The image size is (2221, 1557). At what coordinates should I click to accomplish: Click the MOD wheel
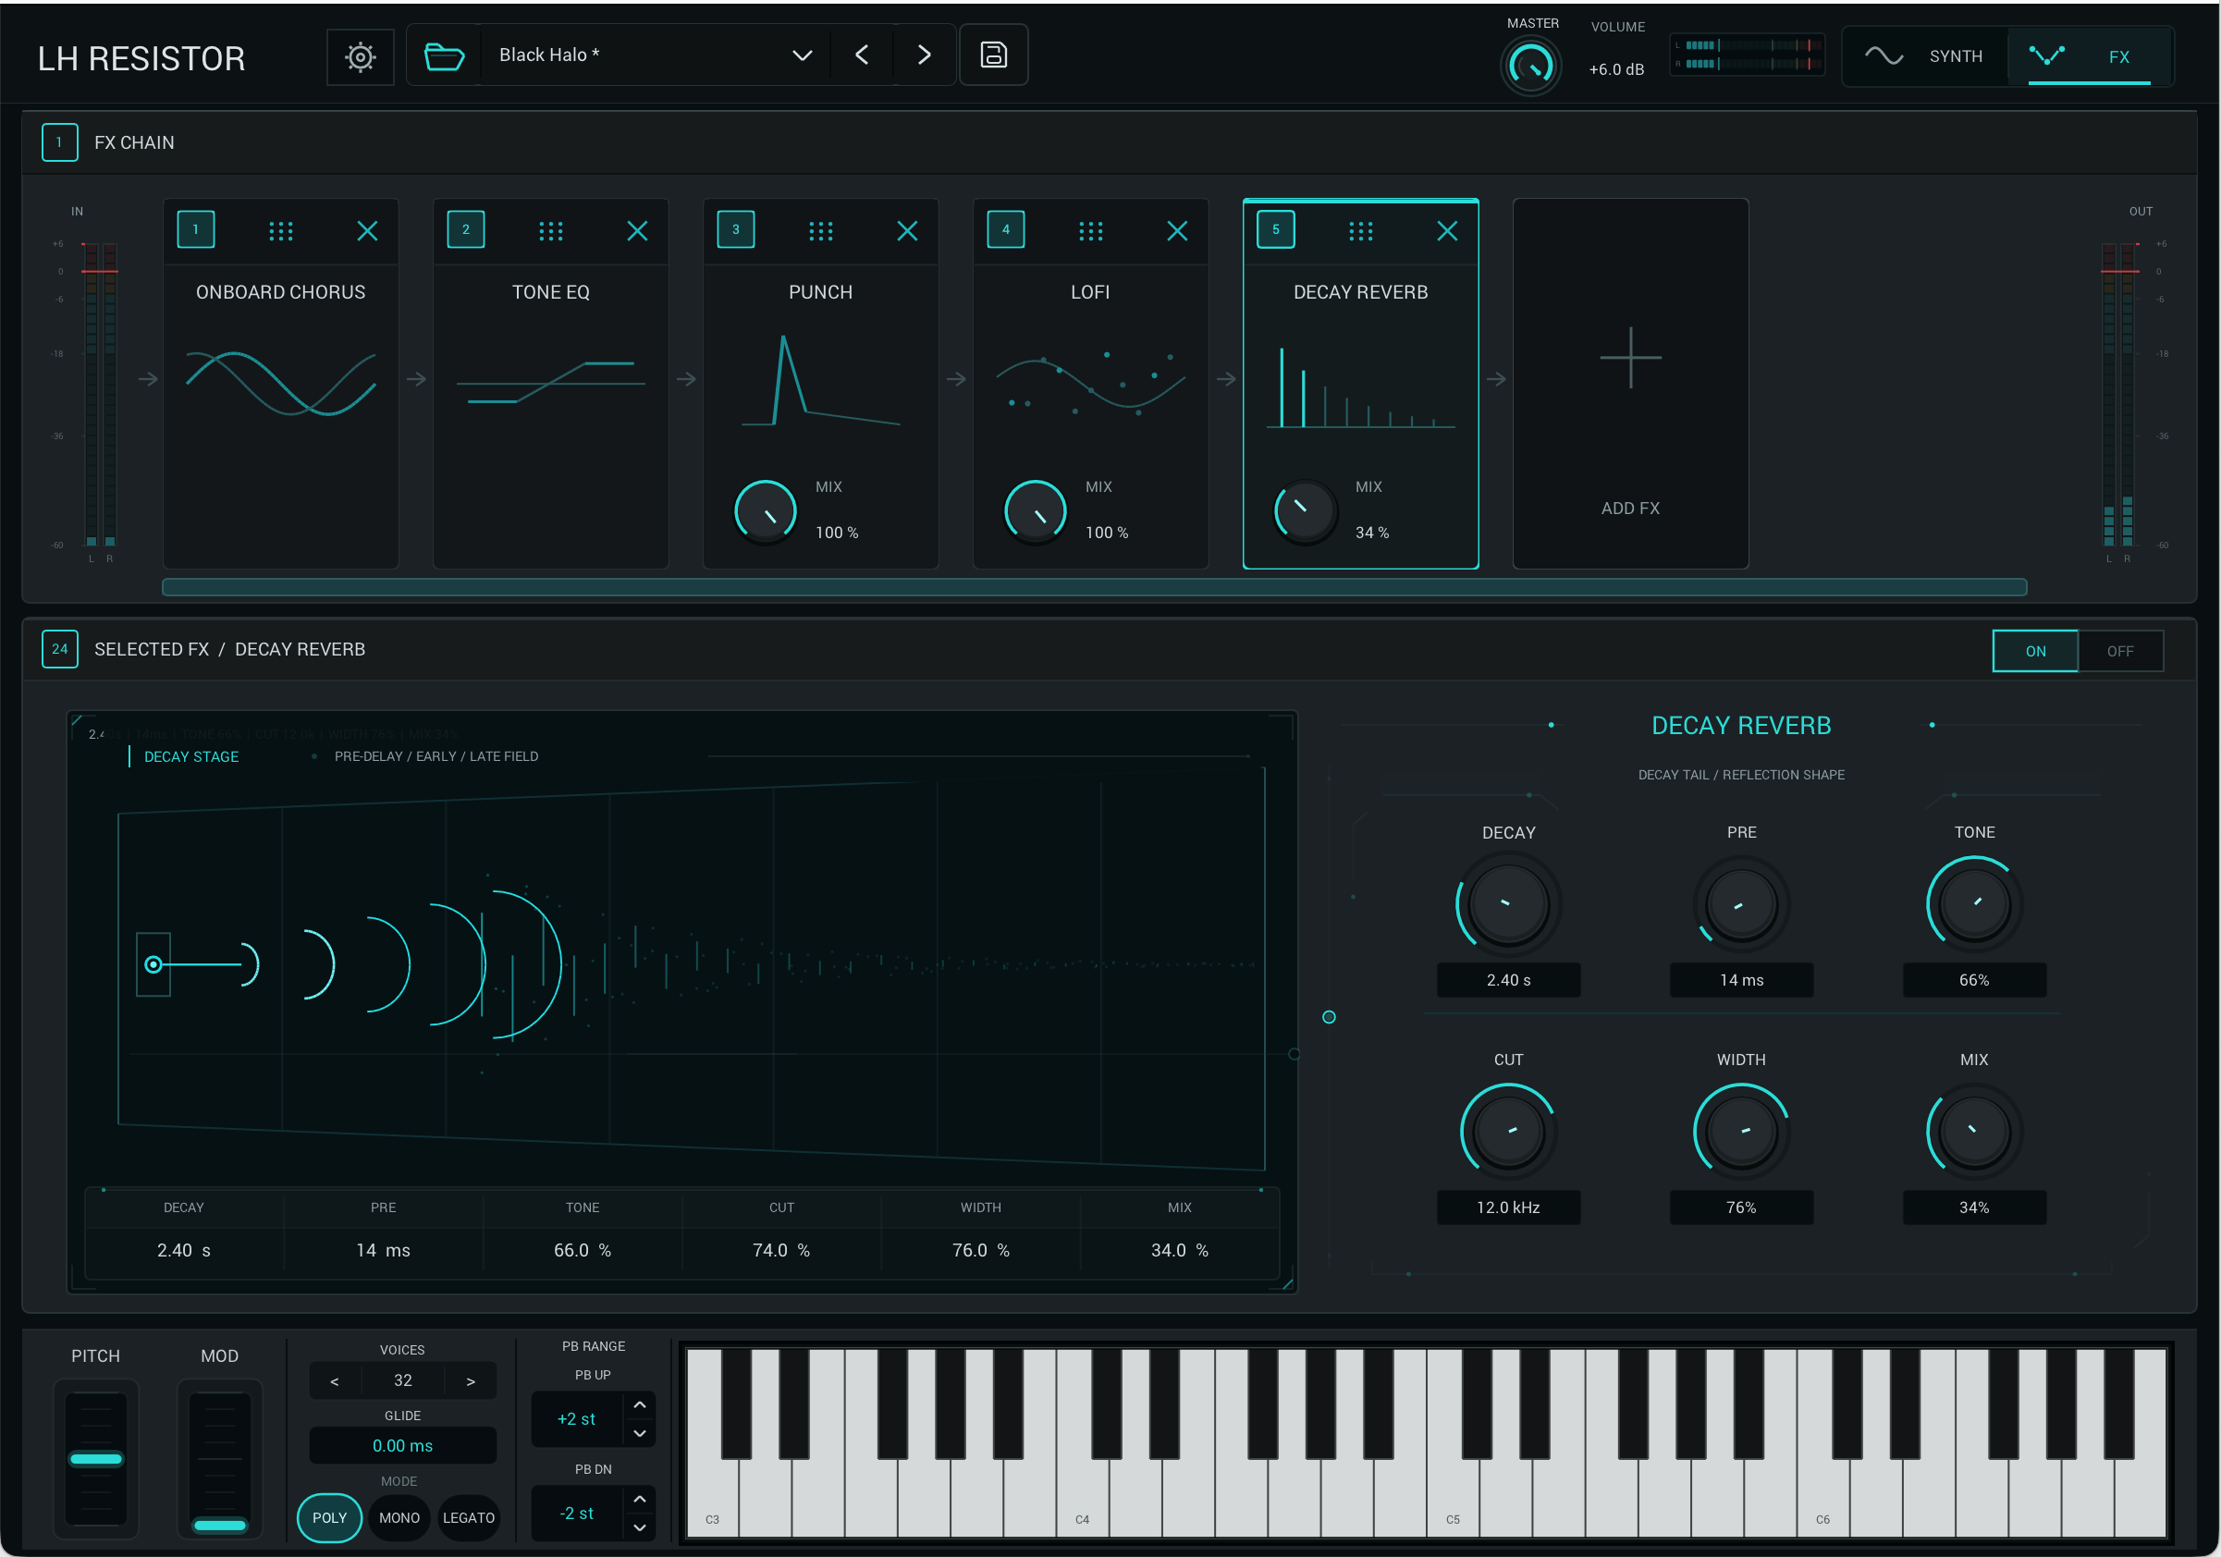(219, 1459)
